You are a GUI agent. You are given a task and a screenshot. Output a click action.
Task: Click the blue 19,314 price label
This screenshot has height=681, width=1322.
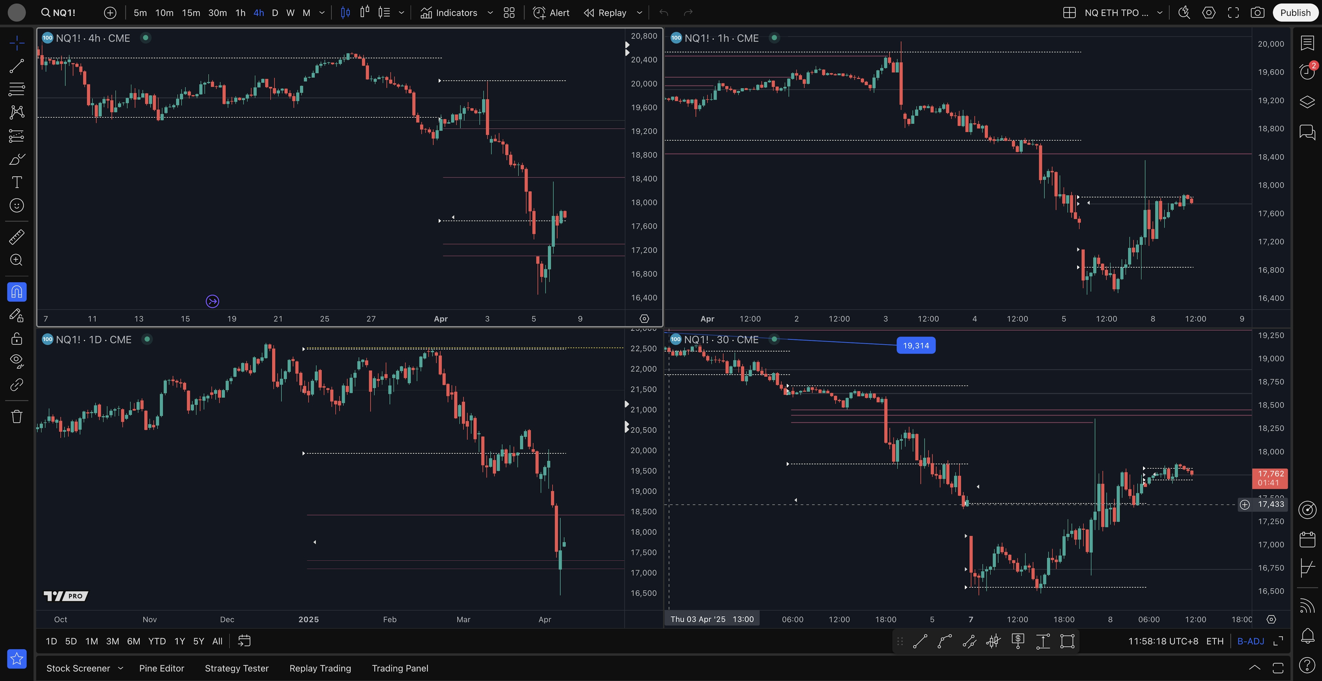[915, 345]
